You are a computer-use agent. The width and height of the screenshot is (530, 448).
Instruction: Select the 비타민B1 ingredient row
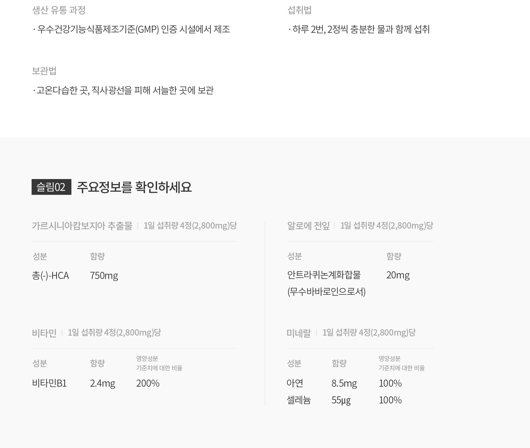coord(96,383)
